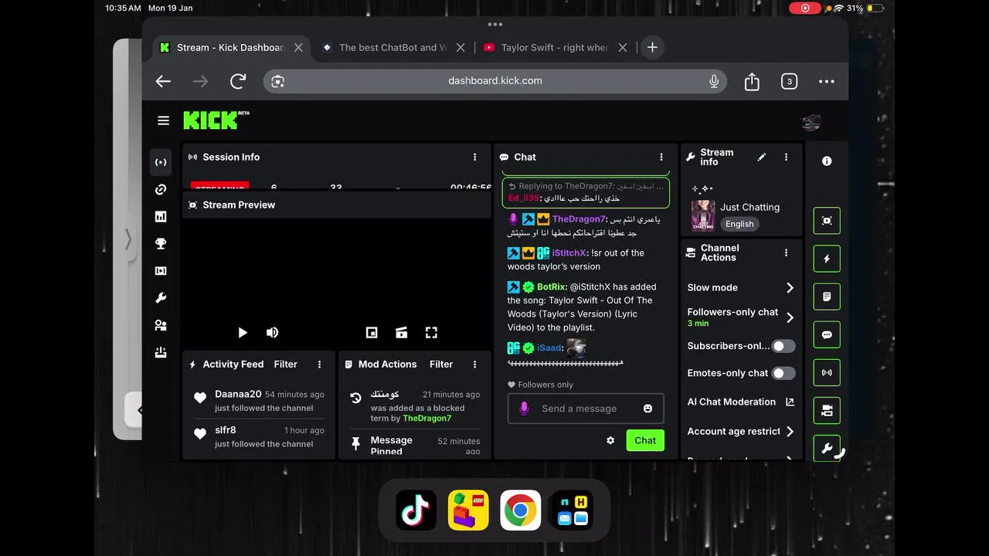The height and width of the screenshot is (556, 989).
Task: Click dashboard.kick.com address bar
Action: click(x=495, y=80)
